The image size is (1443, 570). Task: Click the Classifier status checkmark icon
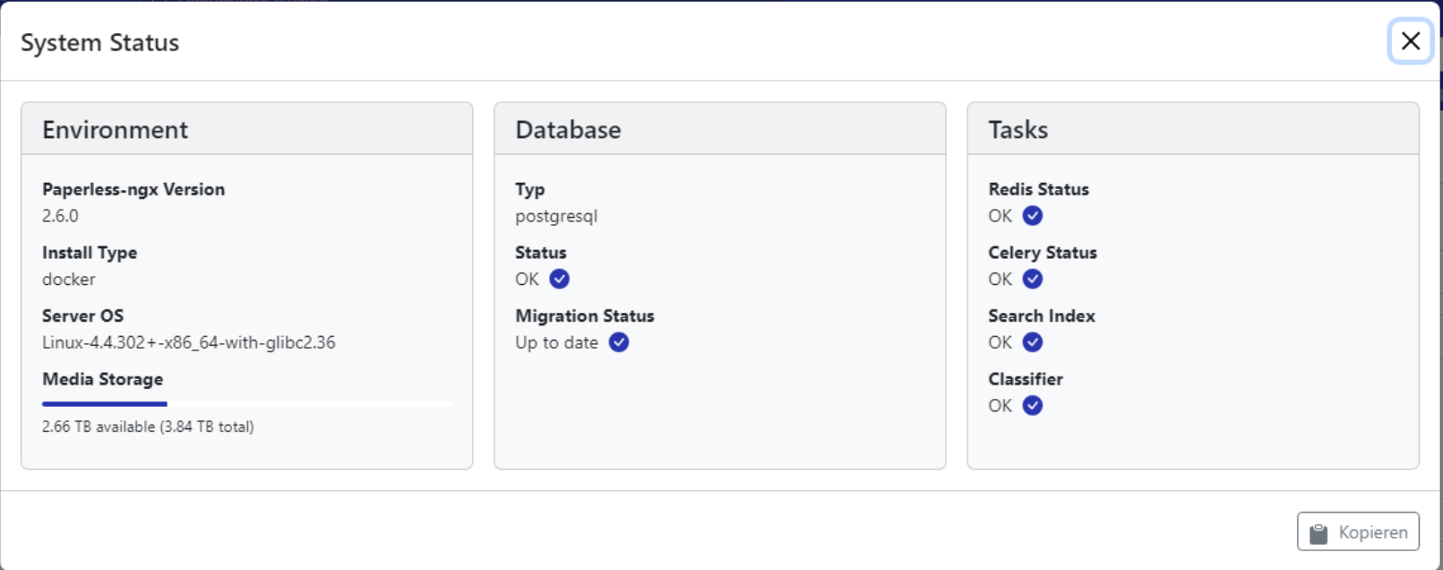1033,406
